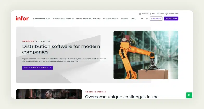Open the search magnifier icon
The height and width of the screenshot is (109, 204).
tap(142, 19)
